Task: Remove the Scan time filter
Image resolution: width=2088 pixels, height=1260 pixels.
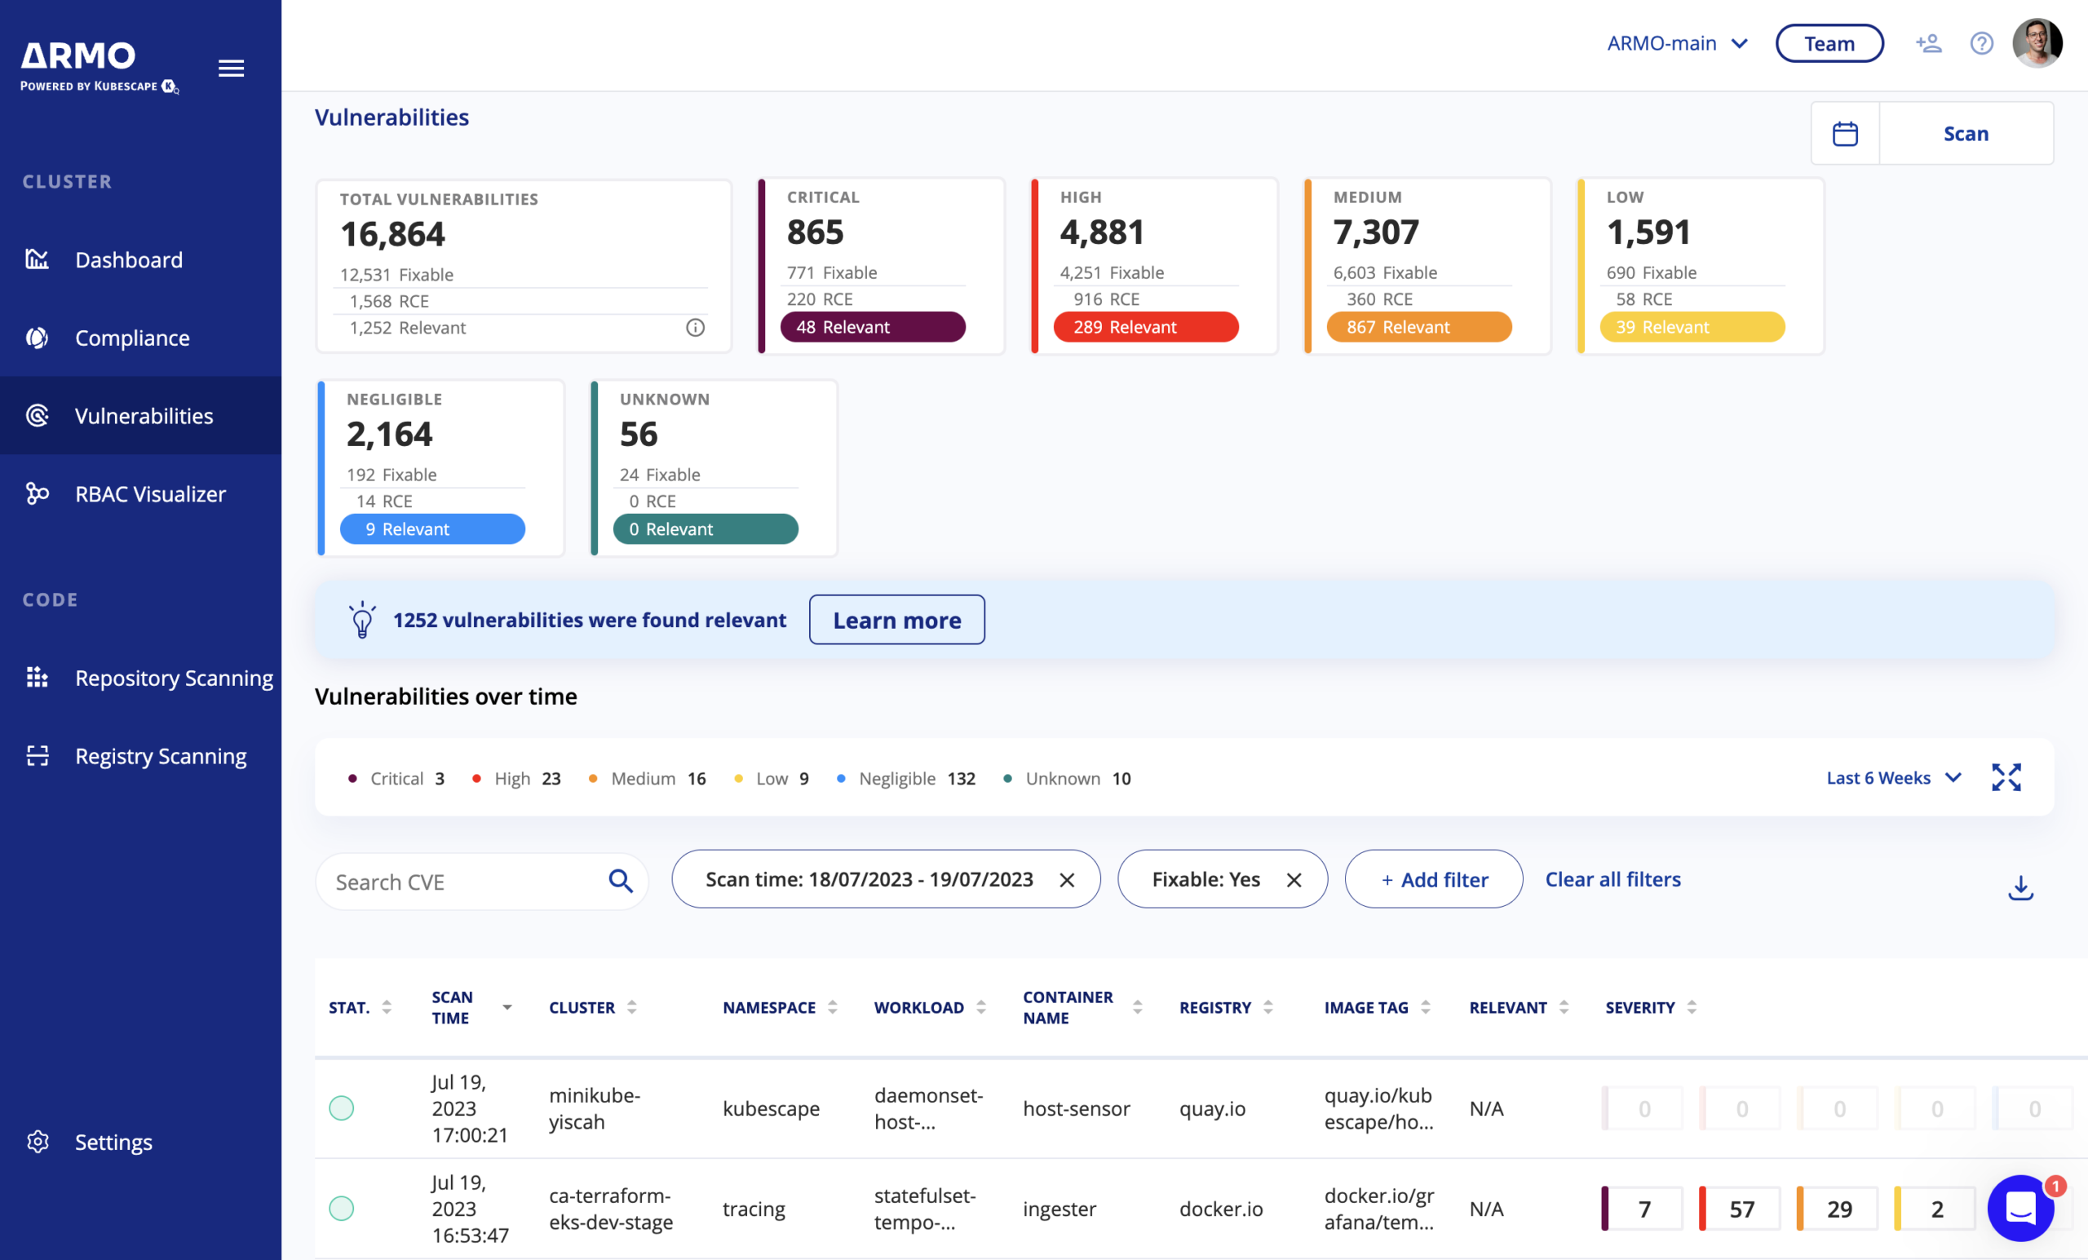Action: [x=1067, y=879]
